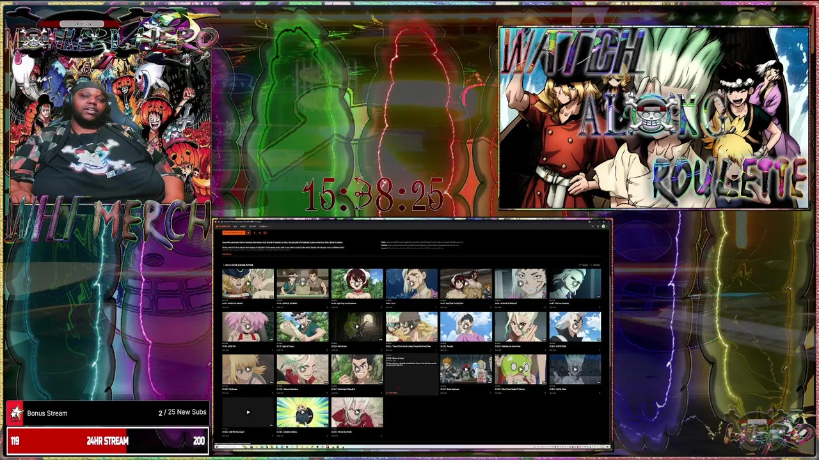Image resolution: width=819 pixels, height=460 pixels.
Task: Add series to watchlist with bookmark button
Action: tap(248, 233)
